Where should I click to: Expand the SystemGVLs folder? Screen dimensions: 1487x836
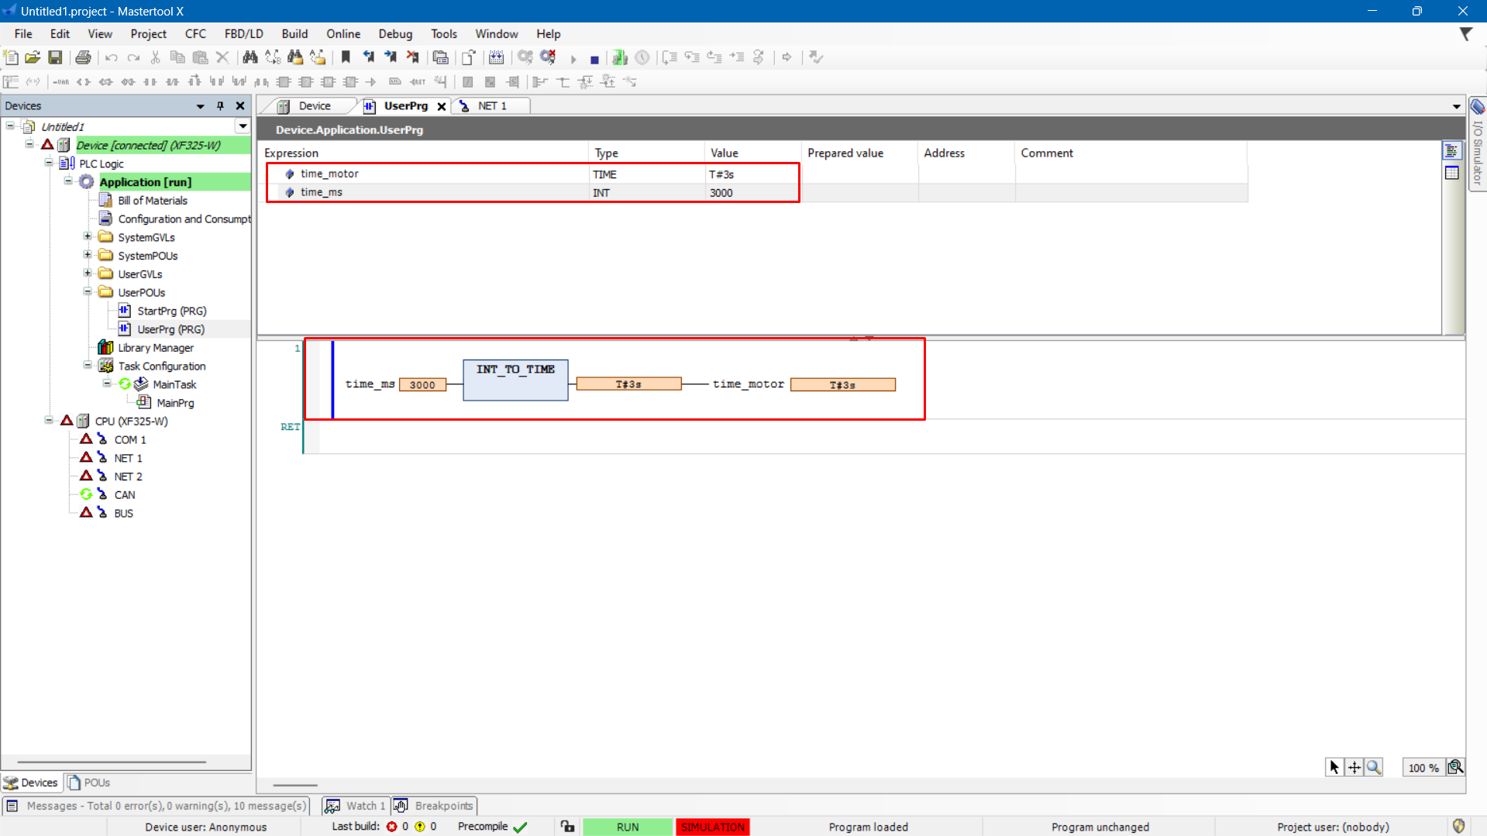[x=88, y=237]
